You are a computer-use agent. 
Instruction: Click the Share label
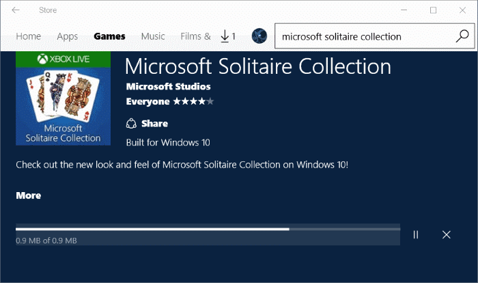tap(154, 124)
